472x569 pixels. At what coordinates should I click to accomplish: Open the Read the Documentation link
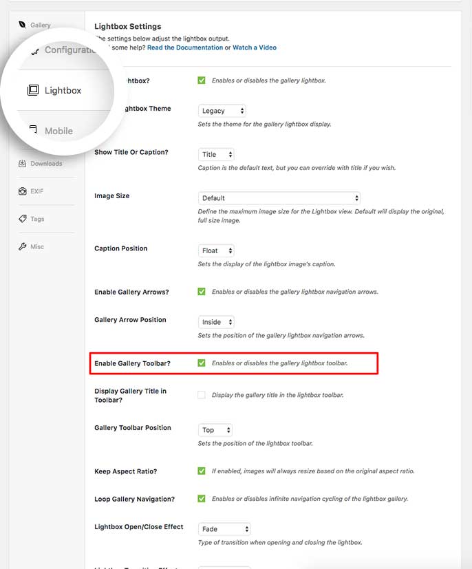coord(184,47)
